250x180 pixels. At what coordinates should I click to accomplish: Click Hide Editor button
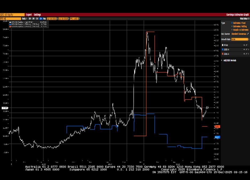(x=245, y=19)
